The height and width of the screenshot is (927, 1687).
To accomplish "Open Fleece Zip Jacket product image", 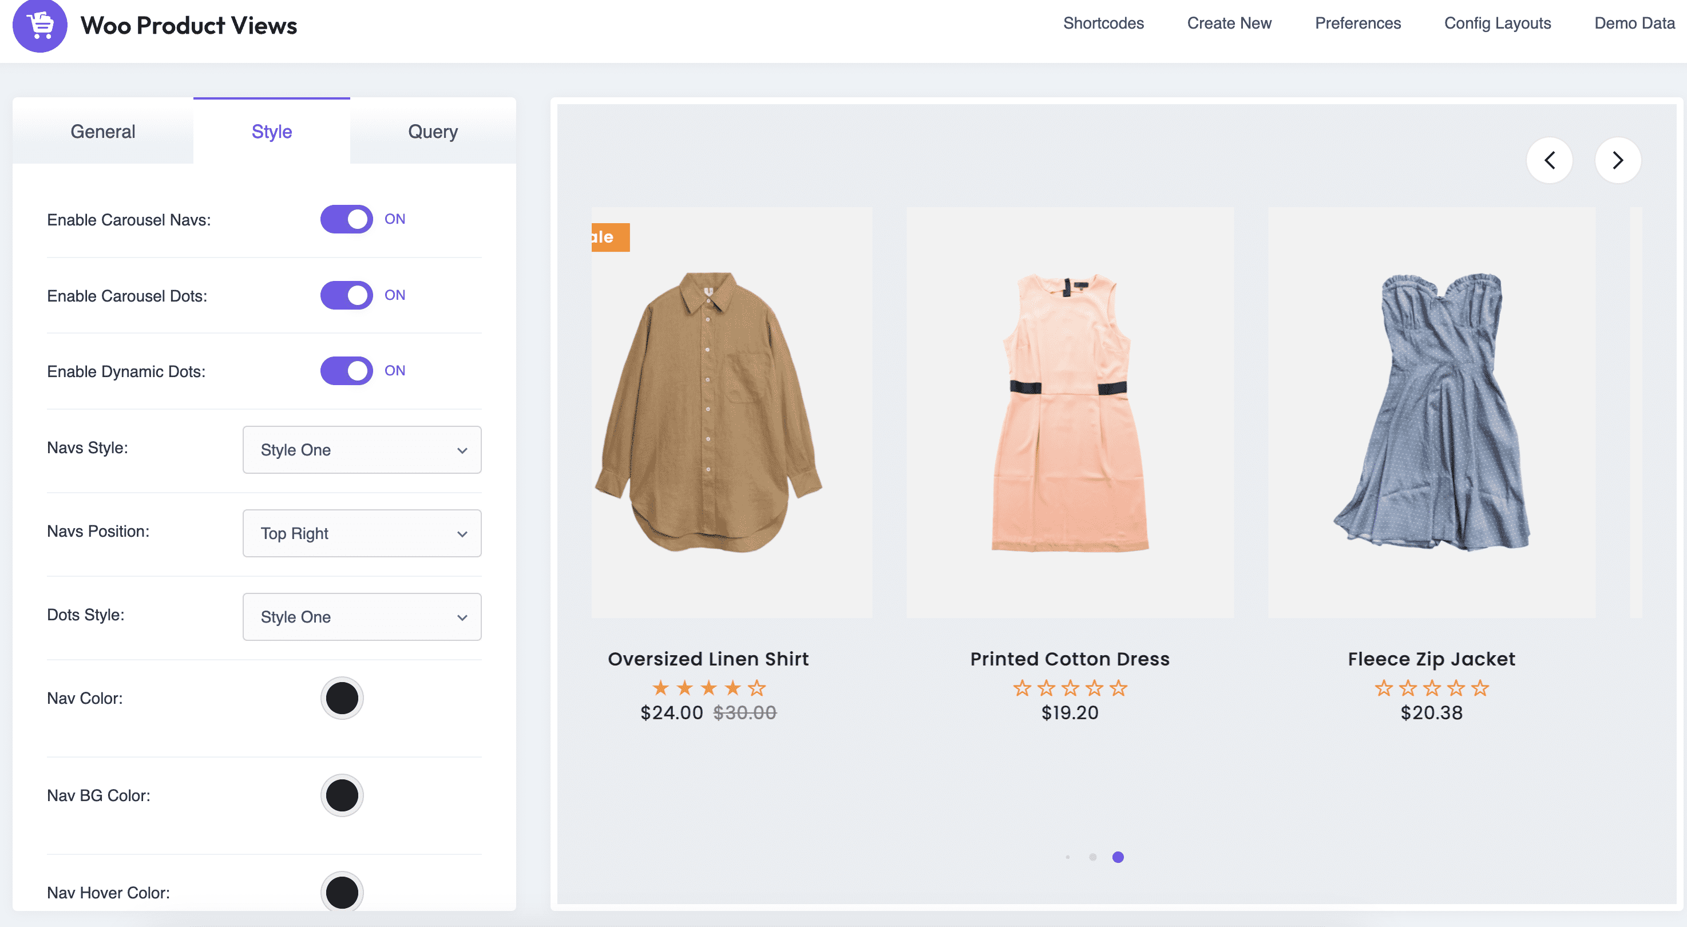I will click(x=1432, y=413).
